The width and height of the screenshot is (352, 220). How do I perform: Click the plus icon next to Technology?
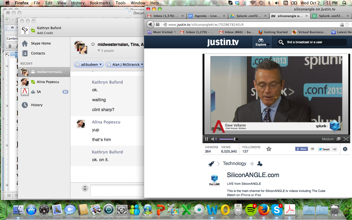tap(252, 164)
